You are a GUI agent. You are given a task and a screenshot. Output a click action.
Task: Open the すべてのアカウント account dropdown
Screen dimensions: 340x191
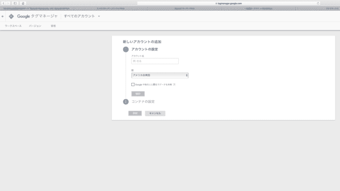pyautogui.click(x=82, y=16)
